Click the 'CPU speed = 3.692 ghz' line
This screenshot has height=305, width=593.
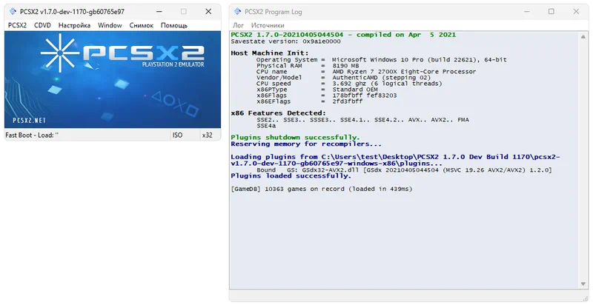coord(349,84)
